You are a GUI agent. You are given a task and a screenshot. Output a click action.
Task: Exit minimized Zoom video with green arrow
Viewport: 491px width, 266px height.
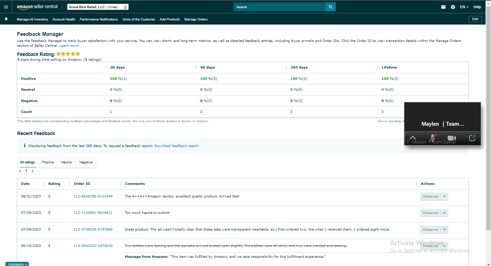click(472, 138)
